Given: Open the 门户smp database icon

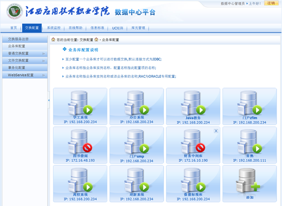Looking at the screenshot, I should coord(136,142).
